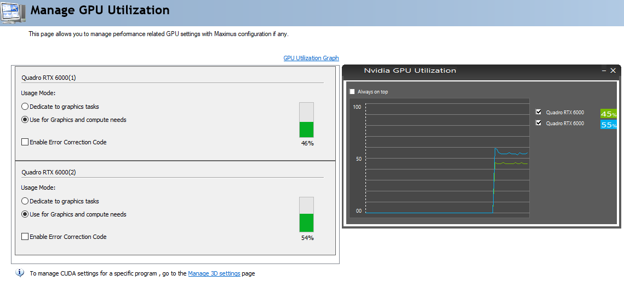Uncheck the Quadro RTX 6000 checkbox beside blue 55%
Viewport: 624px width, 281px height.
coord(539,123)
